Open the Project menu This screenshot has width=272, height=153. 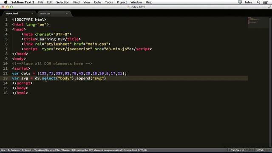[x=122, y=2]
